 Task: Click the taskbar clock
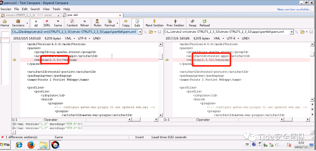301,145
